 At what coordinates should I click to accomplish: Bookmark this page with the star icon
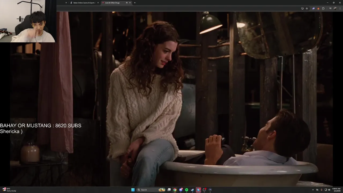[x=307, y=8]
